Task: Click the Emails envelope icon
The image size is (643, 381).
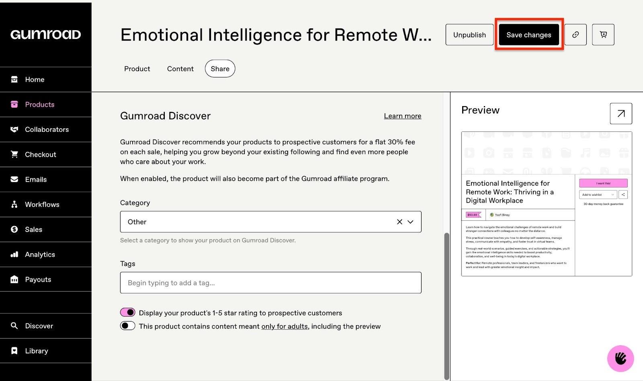Action: pyautogui.click(x=14, y=179)
